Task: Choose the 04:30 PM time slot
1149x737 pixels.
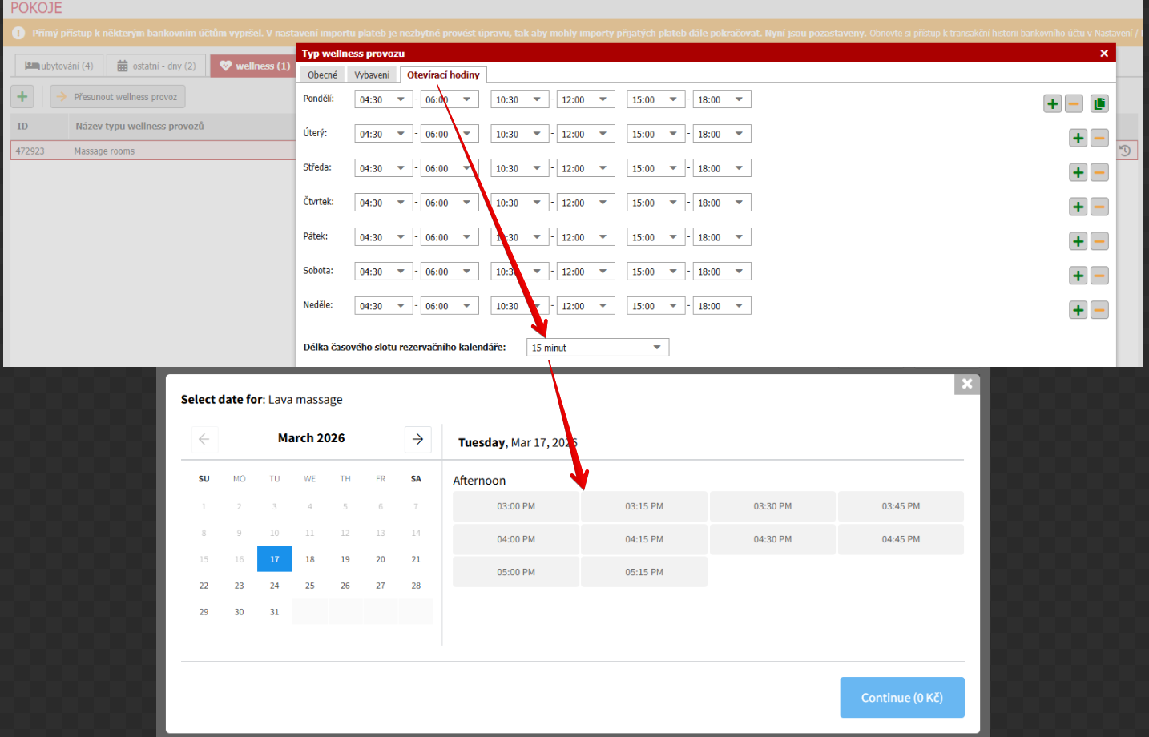Action: pyautogui.click(x=772, y=539)
